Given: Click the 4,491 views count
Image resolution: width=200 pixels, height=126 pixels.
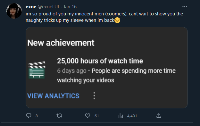Looking at the screenshot, I should click(x=132, y=116).
